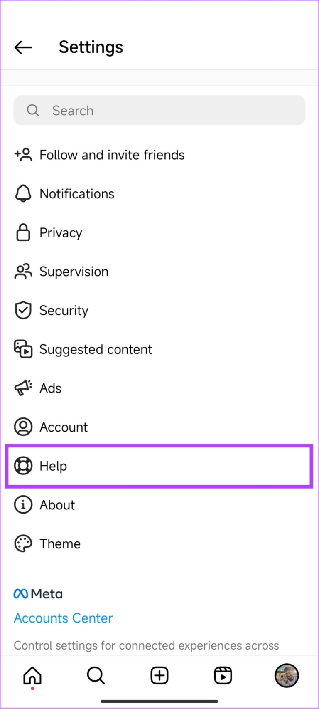The width and height of the screenshot is (319, 709).
Task: Open the Supervision people icon
Action: point(23,271)
